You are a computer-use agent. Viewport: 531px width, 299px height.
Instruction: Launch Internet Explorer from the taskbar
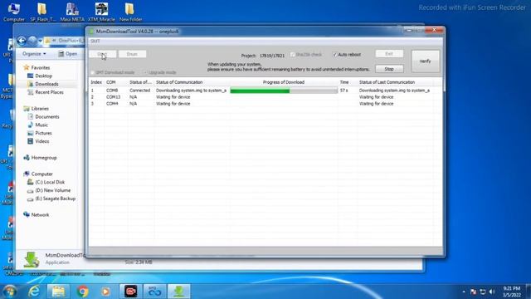coord(34,292)
